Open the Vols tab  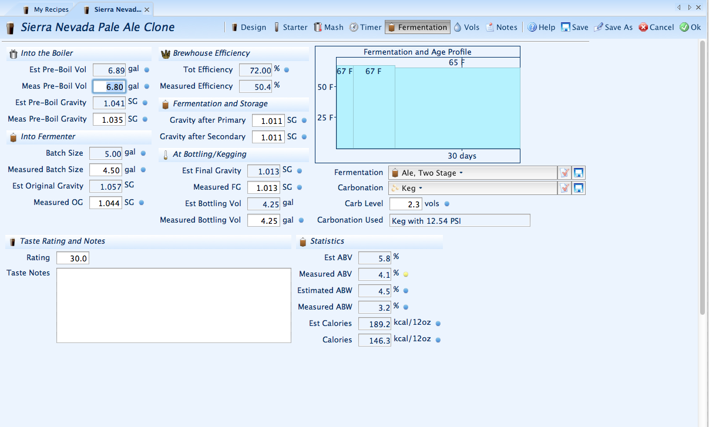466,27
